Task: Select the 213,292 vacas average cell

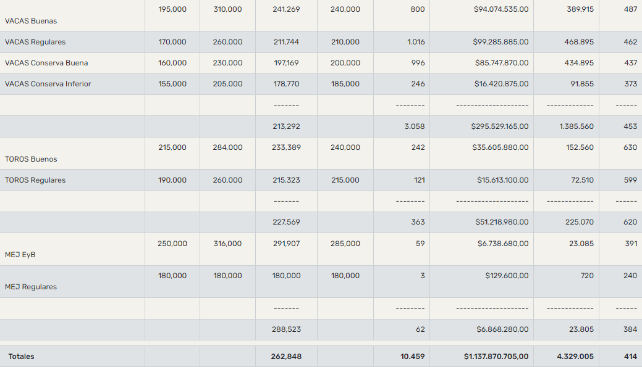Action: coord(286,126)
